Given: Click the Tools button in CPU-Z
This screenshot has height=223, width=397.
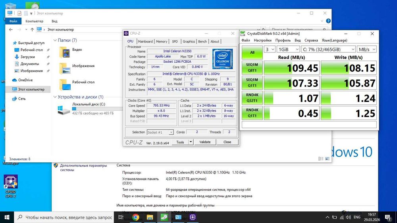Looking at the screenshot, I should pos(180,142).
